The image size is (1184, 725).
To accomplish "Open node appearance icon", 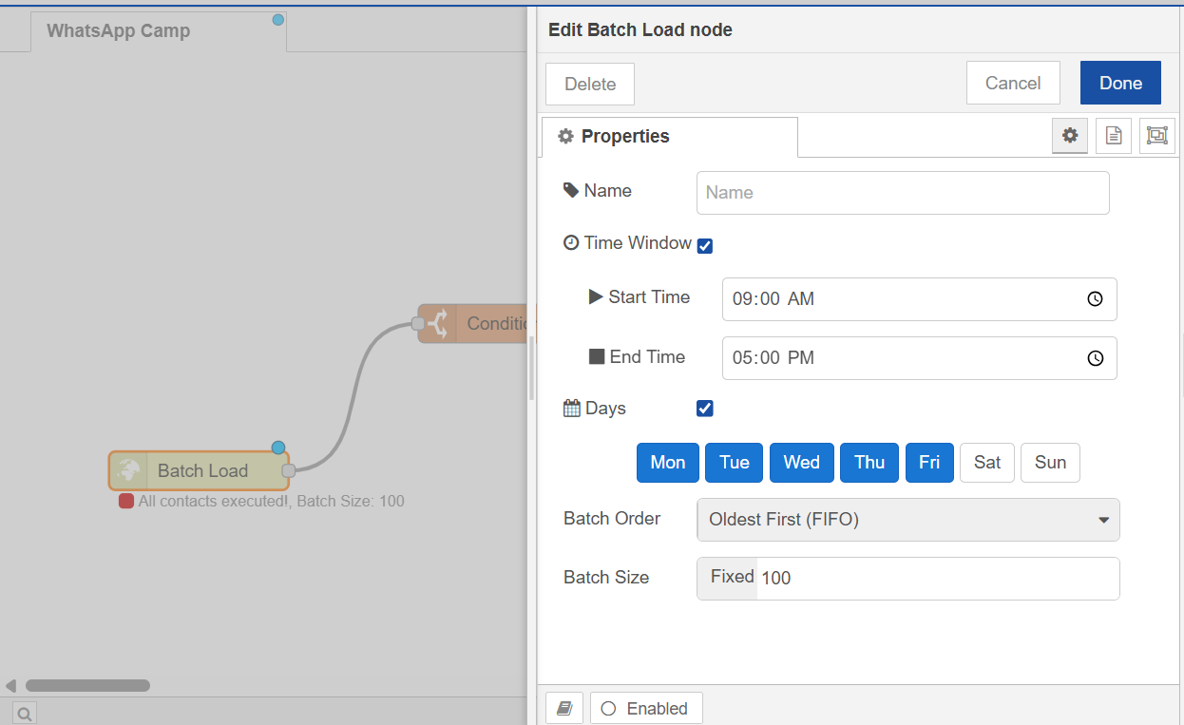I will (1156, 136).
